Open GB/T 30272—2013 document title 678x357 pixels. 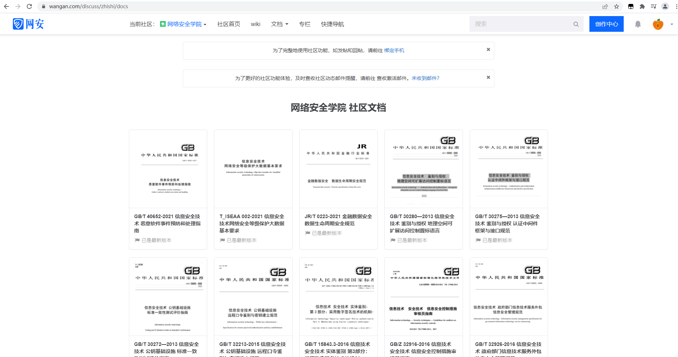click(x=166, y=348)
